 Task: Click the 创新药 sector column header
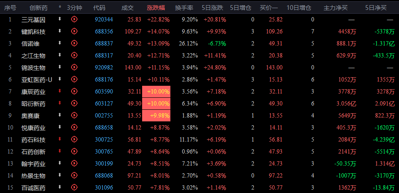click(x=39, y=8)
